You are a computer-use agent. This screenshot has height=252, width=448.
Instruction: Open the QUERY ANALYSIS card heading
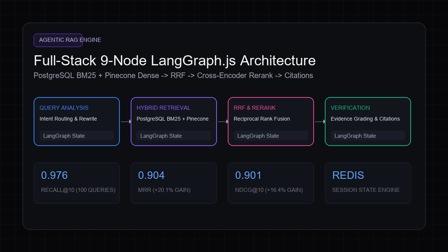pyautogui.click(x=64, y=108)
